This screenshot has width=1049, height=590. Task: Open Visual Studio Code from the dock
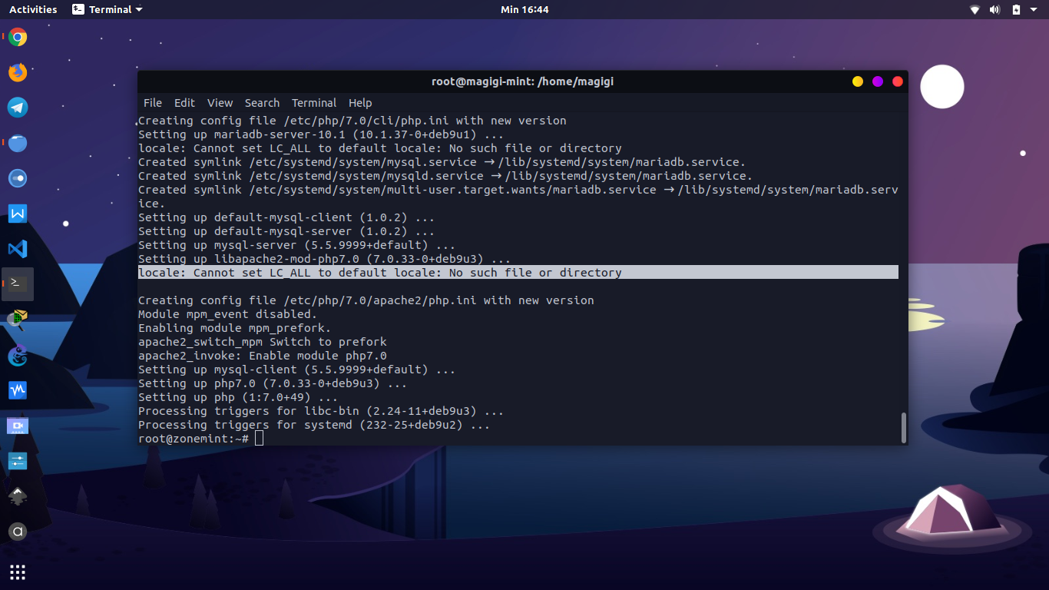(17, 249)
